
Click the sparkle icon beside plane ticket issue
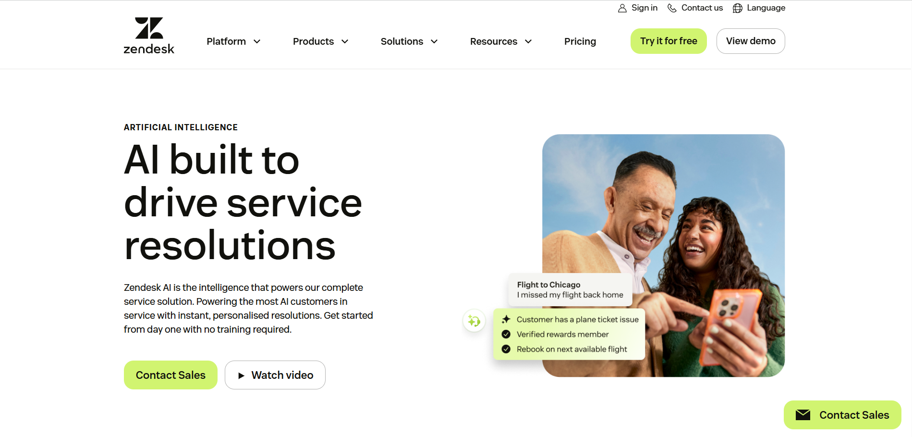[x=506, y=319]
